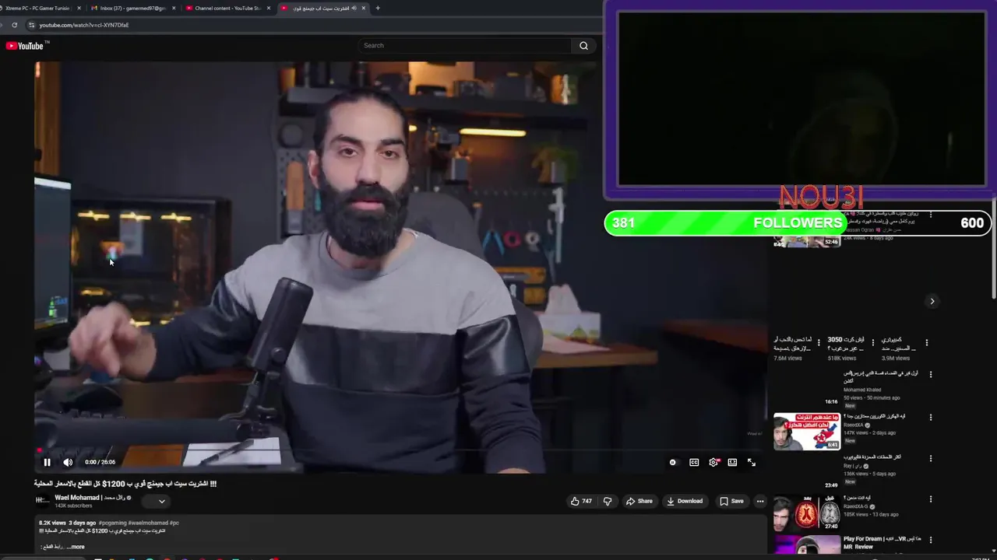Open options for the RaeedXA 147K views video
The width and height of the screenshot is (997, 560).
931,417
